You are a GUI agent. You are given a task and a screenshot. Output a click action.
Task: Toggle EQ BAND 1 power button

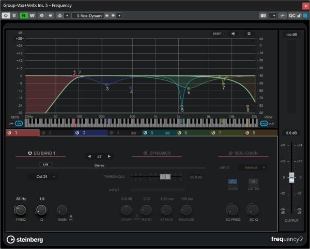30,153
